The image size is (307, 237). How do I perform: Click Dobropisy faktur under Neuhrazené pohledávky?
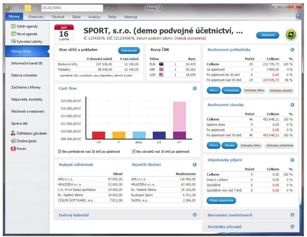click(254, 90)
